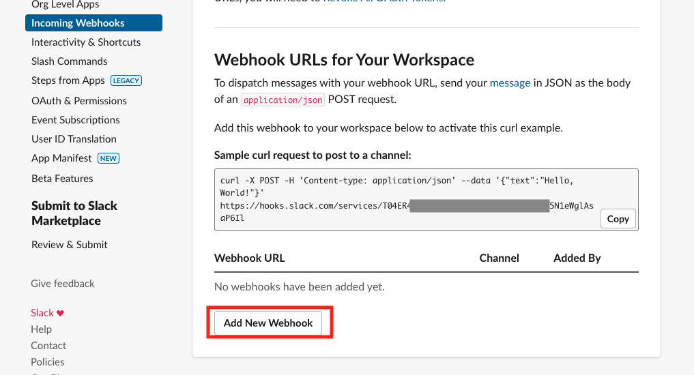Click 'Sample curl request to post' label

tap(313, 155)
